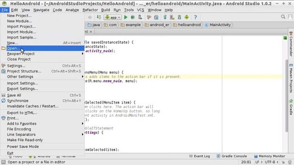The height and width of the screenshot is (165, 294).
Task: Click the MainActivity breadcrumb item
Action: tap(218, 25)
